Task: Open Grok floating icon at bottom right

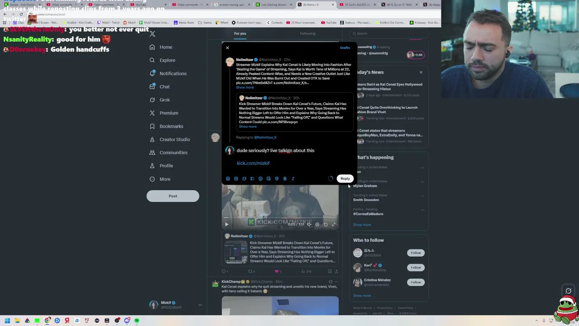Action: coord(569,291)
